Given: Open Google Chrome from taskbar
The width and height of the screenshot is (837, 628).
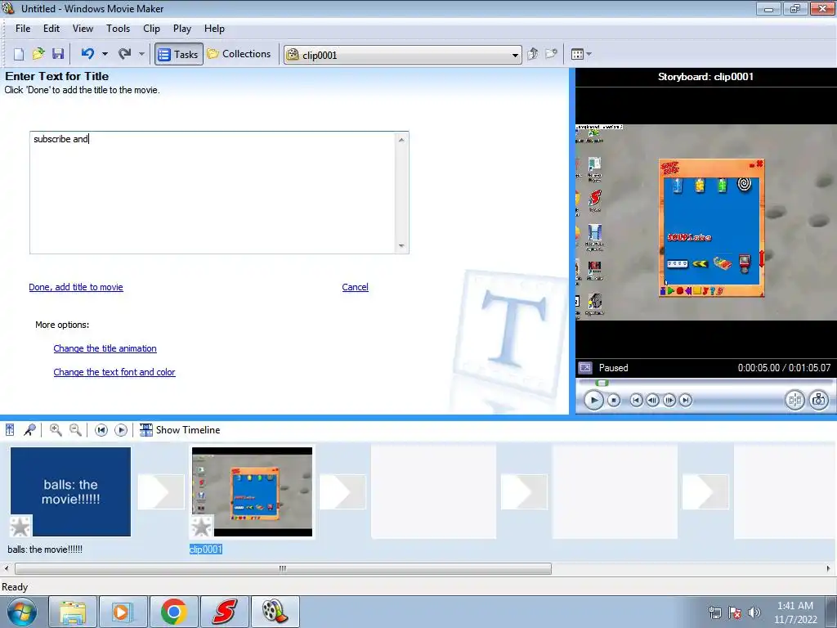Looking at the screenshot, I should tap(173, 612).
